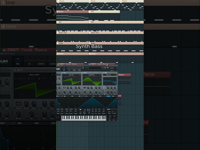The height and width of the screenshot is (150, 200).
Task: Click the filter response curve display
Action: point(110,81)
